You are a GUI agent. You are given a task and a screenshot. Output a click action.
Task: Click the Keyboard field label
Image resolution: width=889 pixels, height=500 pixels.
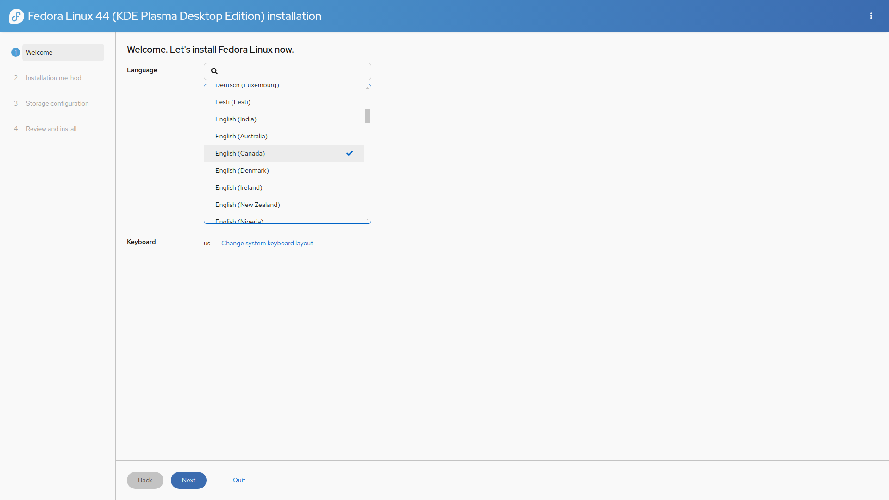(x=141, y=242)
